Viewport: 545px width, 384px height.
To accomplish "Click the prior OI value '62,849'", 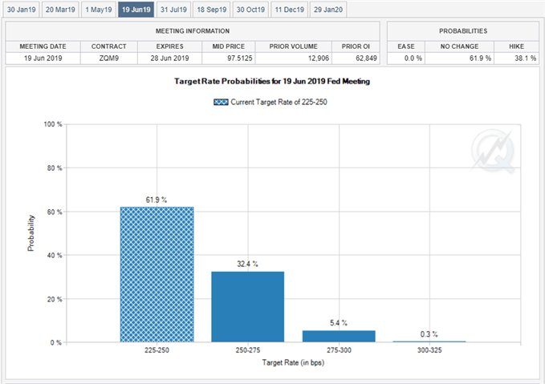I will point(366,59).
